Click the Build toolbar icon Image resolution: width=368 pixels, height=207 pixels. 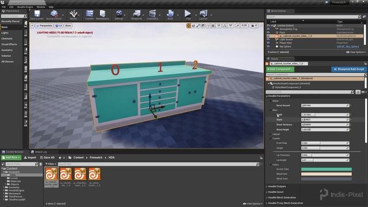170,14
